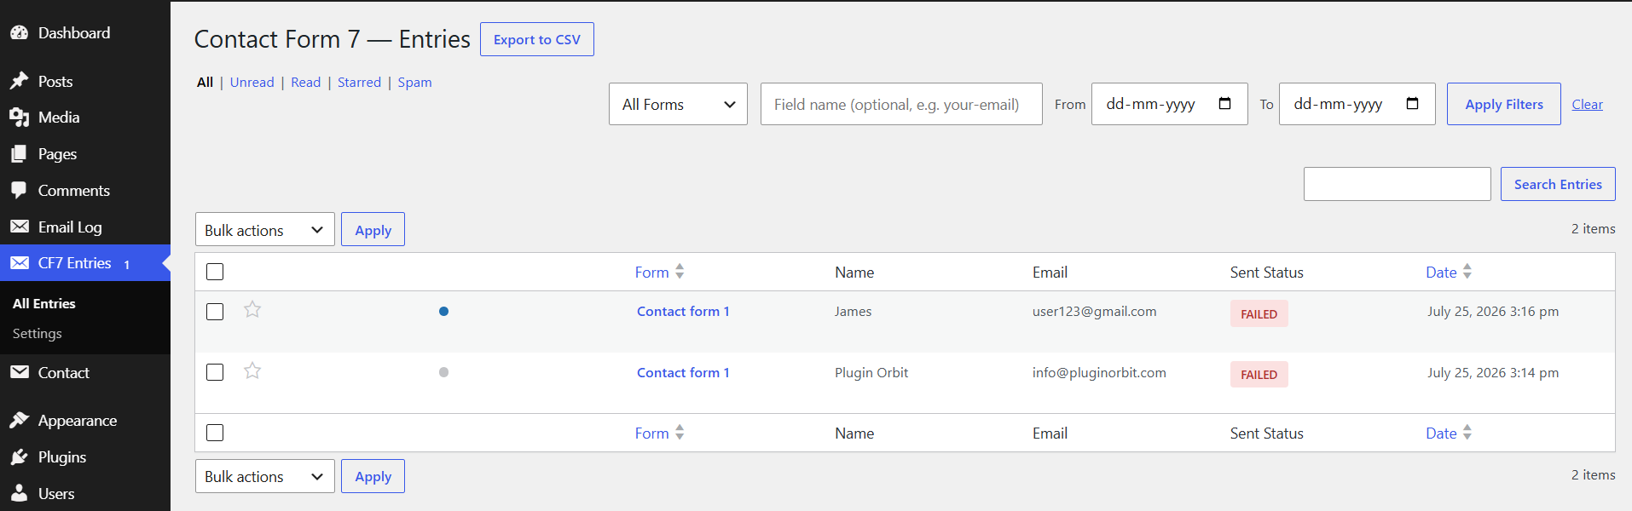
Task: Click the Email Log envelope icon
Action: [x=19, y=227]
